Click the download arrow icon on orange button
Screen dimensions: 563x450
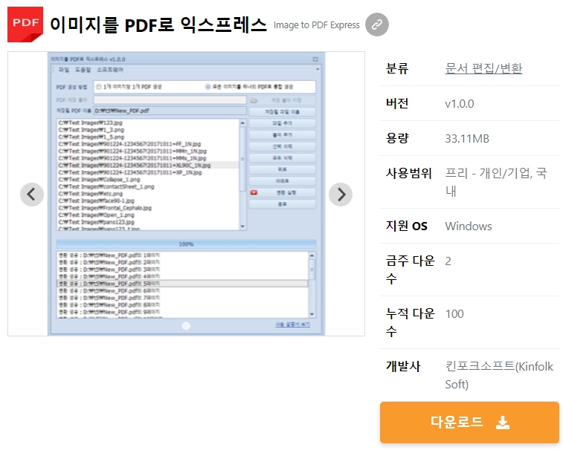coord(502,423)
